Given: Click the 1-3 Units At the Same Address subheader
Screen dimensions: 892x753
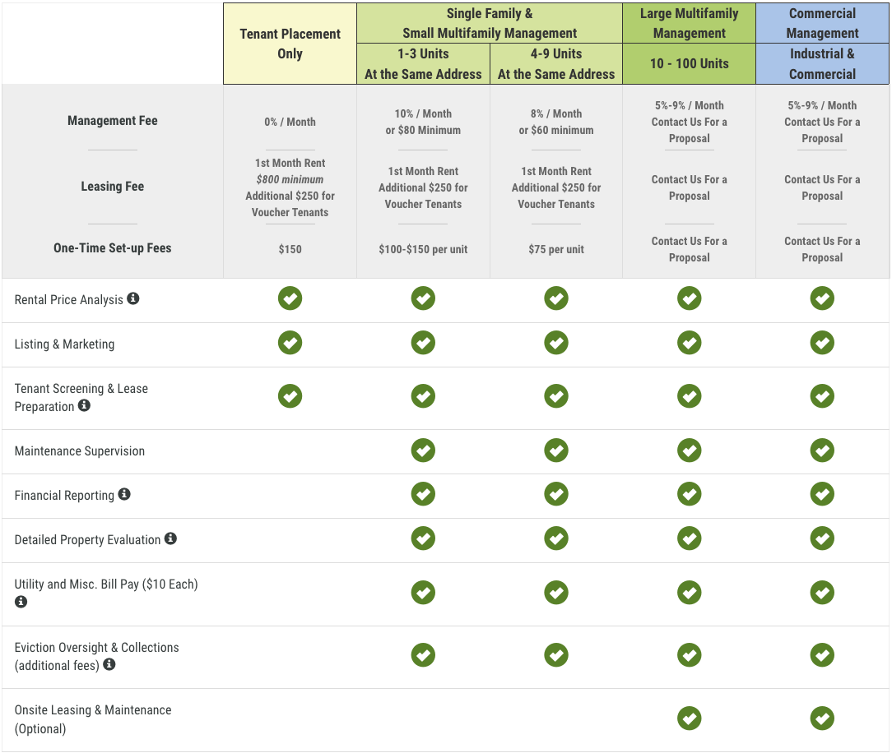Looking at the screenshot, I should [423, 63].
